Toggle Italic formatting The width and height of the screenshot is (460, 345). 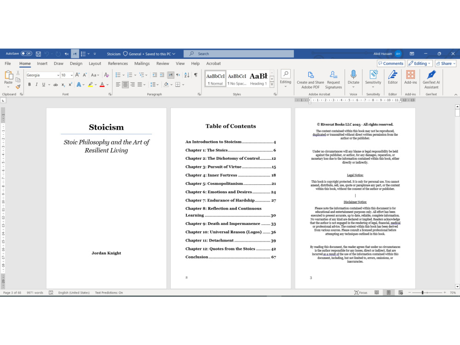[x=36, y=85]
